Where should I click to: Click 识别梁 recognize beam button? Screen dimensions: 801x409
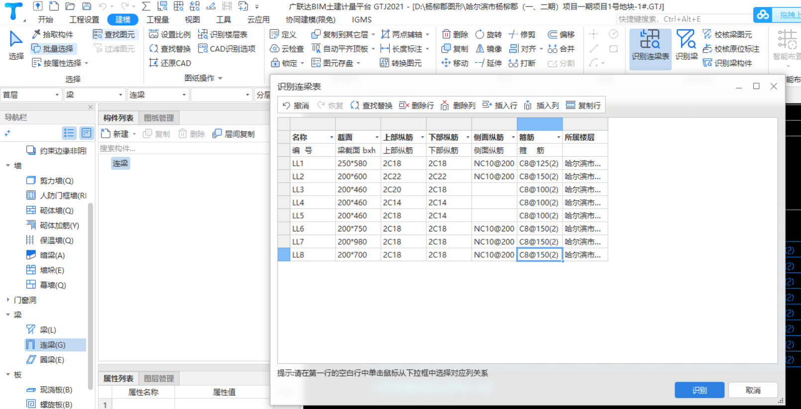pyautogui.click(x=686, y=46)
